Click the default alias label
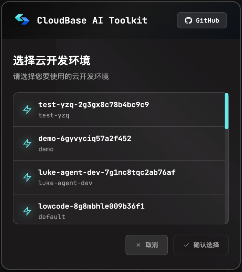The height and width of the screenshot is (272, 242). (x=52, y=217)
